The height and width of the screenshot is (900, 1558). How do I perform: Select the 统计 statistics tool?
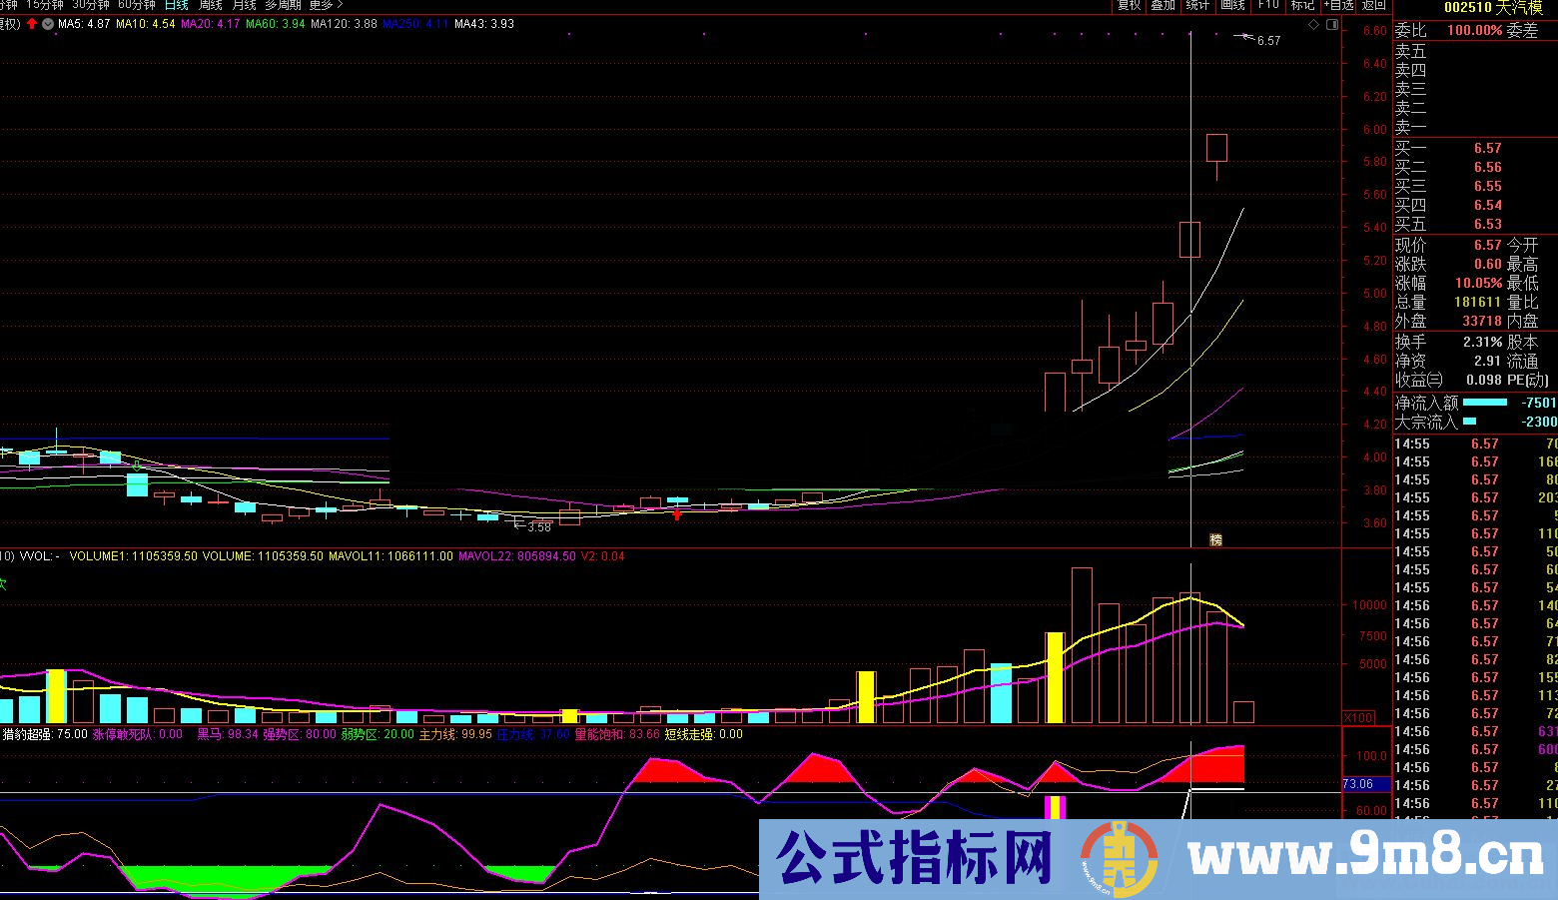coord(1197,5)
